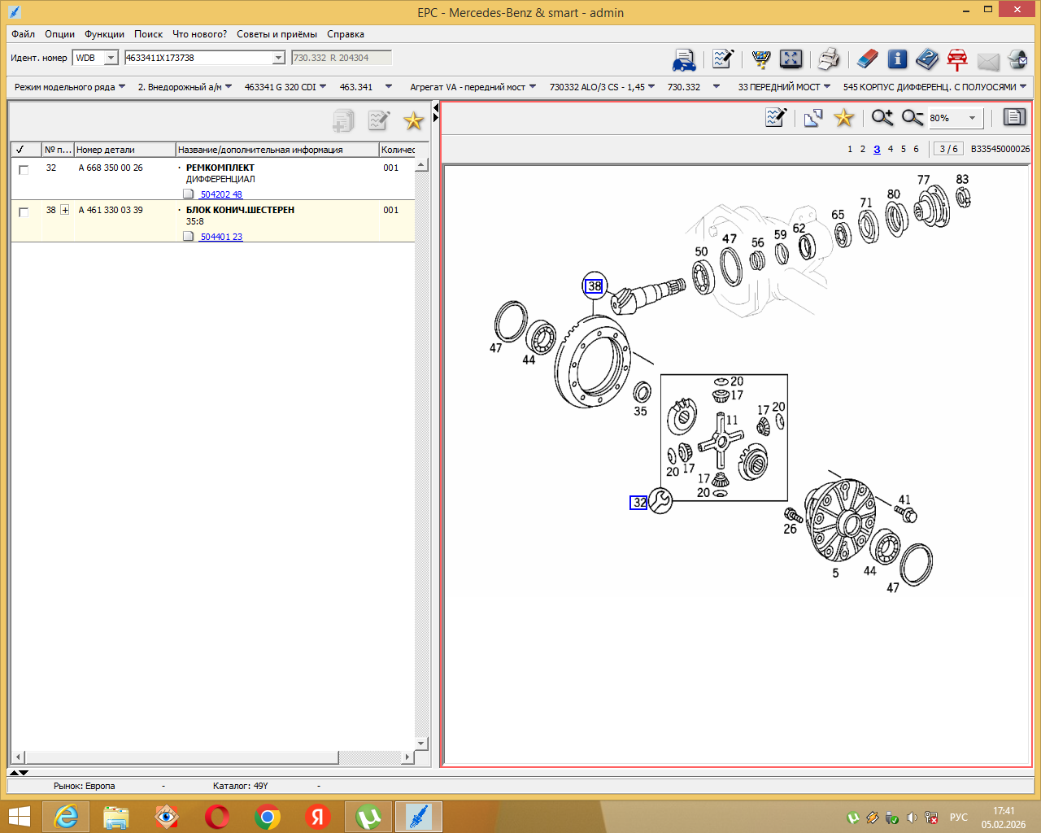Viewport: 1041px width, 833px height.
Task: Tick checkbox for part A 668 350 00 26
Action: pos(24,170)
